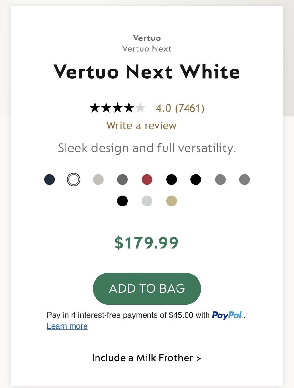Expand Include a Milk Frother option
The image size is (294, 388).
(147, 358)
